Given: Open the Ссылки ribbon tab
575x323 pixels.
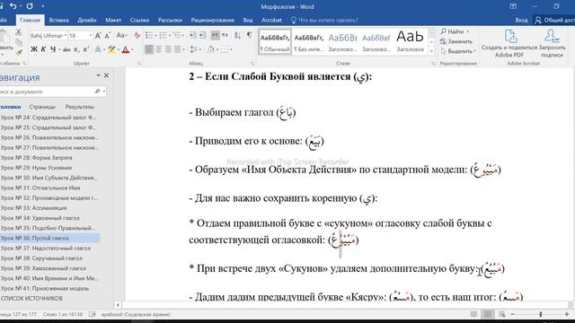Looking at the screenshot, I should [x=139, y=20].
